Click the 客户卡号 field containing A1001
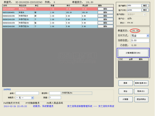Screen dimensions: 155x116 point(134,10)
